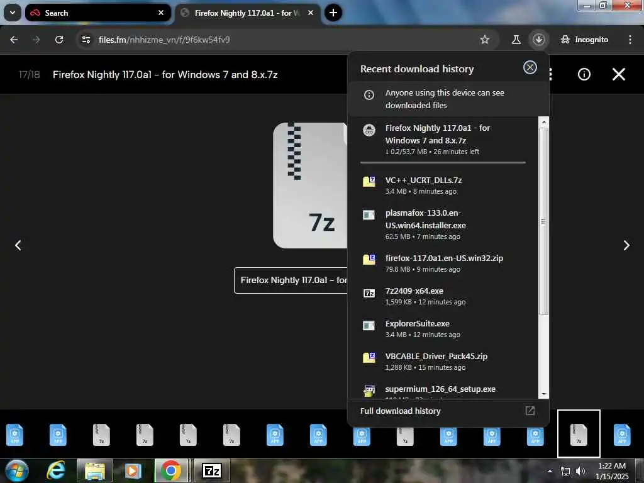Click 7z icon beside 7z2409-x64.exe

[369, 293]
